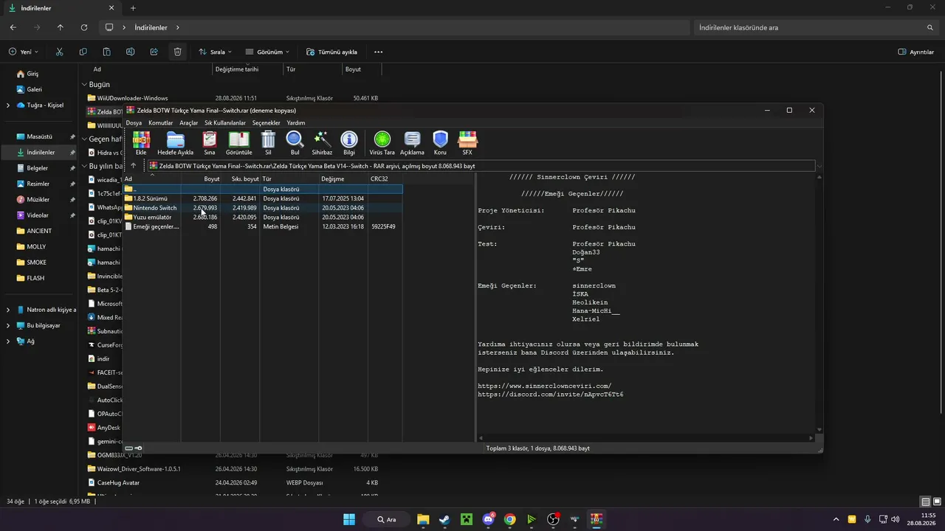This screenshot has height=531, width=945.
Task: Click the taskbar Ara search box
Action: pos(387,519)
